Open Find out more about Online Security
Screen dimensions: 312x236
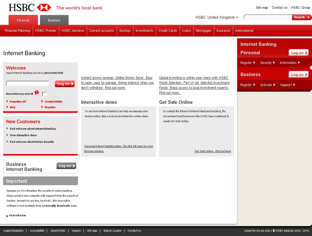point(32,142)
